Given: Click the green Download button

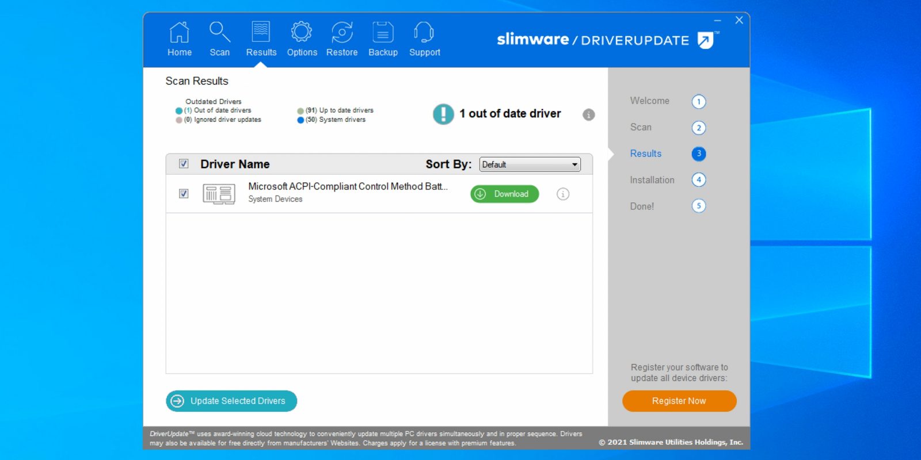Looking at the screenshot, I should pos(504,194).
